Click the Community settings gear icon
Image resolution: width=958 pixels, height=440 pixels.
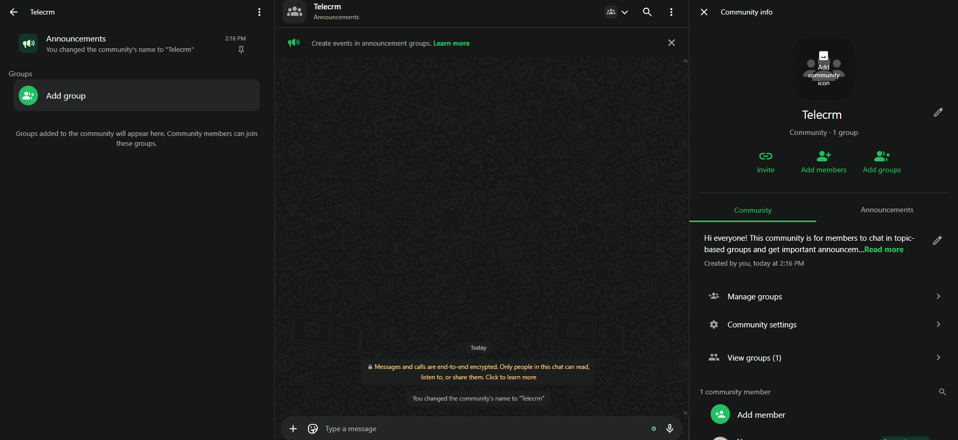(x=714, y=324)
